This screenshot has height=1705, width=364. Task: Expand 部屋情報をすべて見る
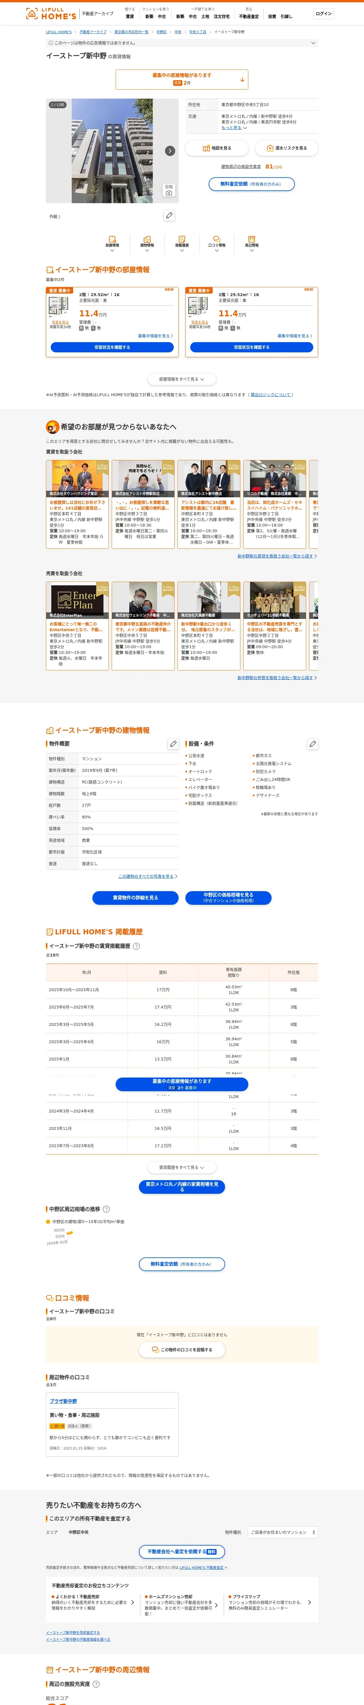(182, 379)
